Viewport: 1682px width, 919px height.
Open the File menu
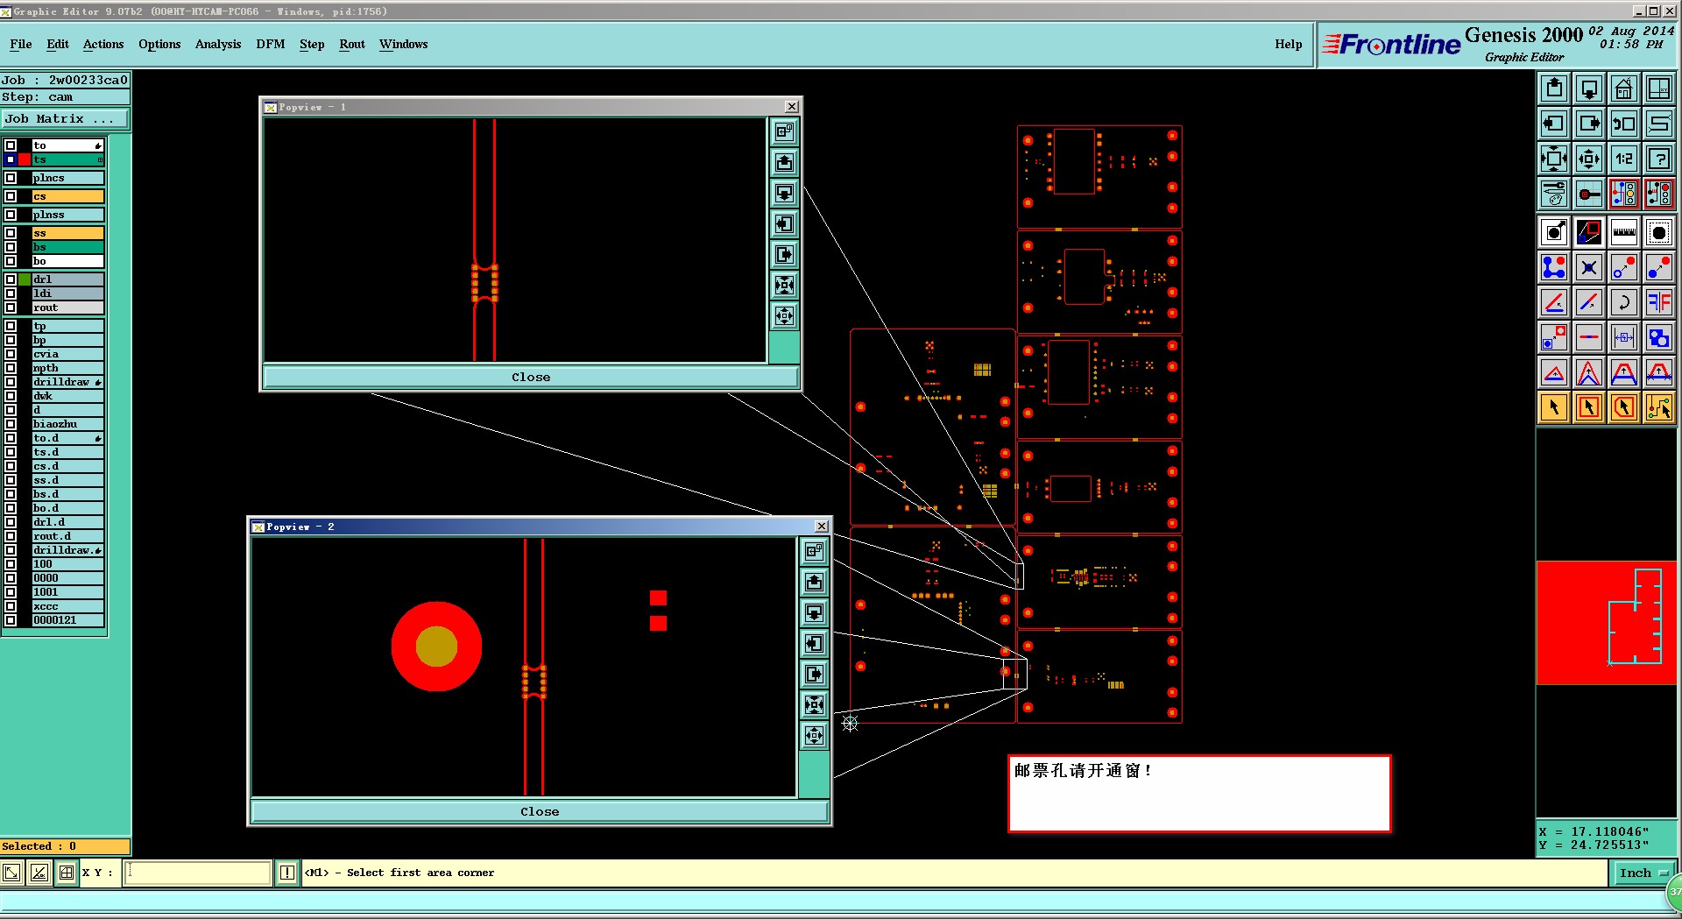pos(21,44)
